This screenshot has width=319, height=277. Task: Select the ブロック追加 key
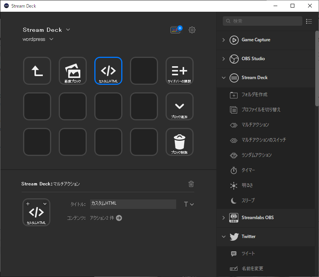(180, 106)
